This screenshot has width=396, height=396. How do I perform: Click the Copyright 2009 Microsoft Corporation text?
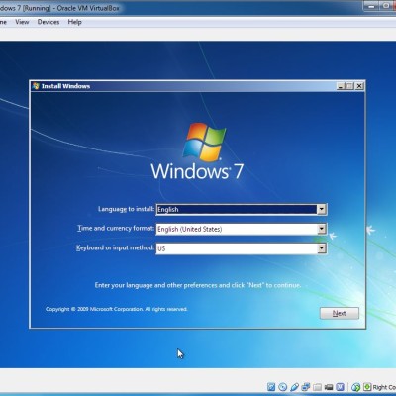116,309
